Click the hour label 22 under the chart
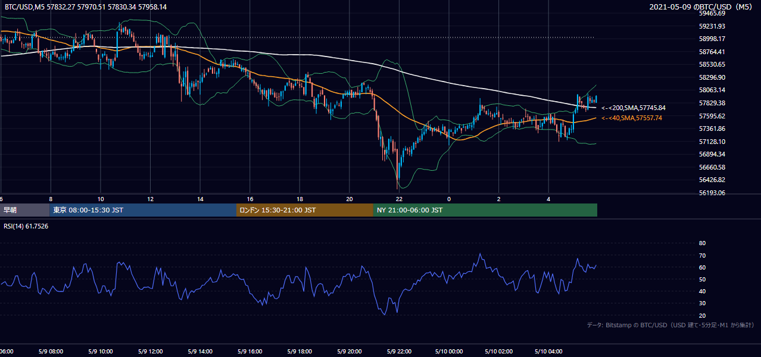Screen dimensions: 761x357 (399, 199)
